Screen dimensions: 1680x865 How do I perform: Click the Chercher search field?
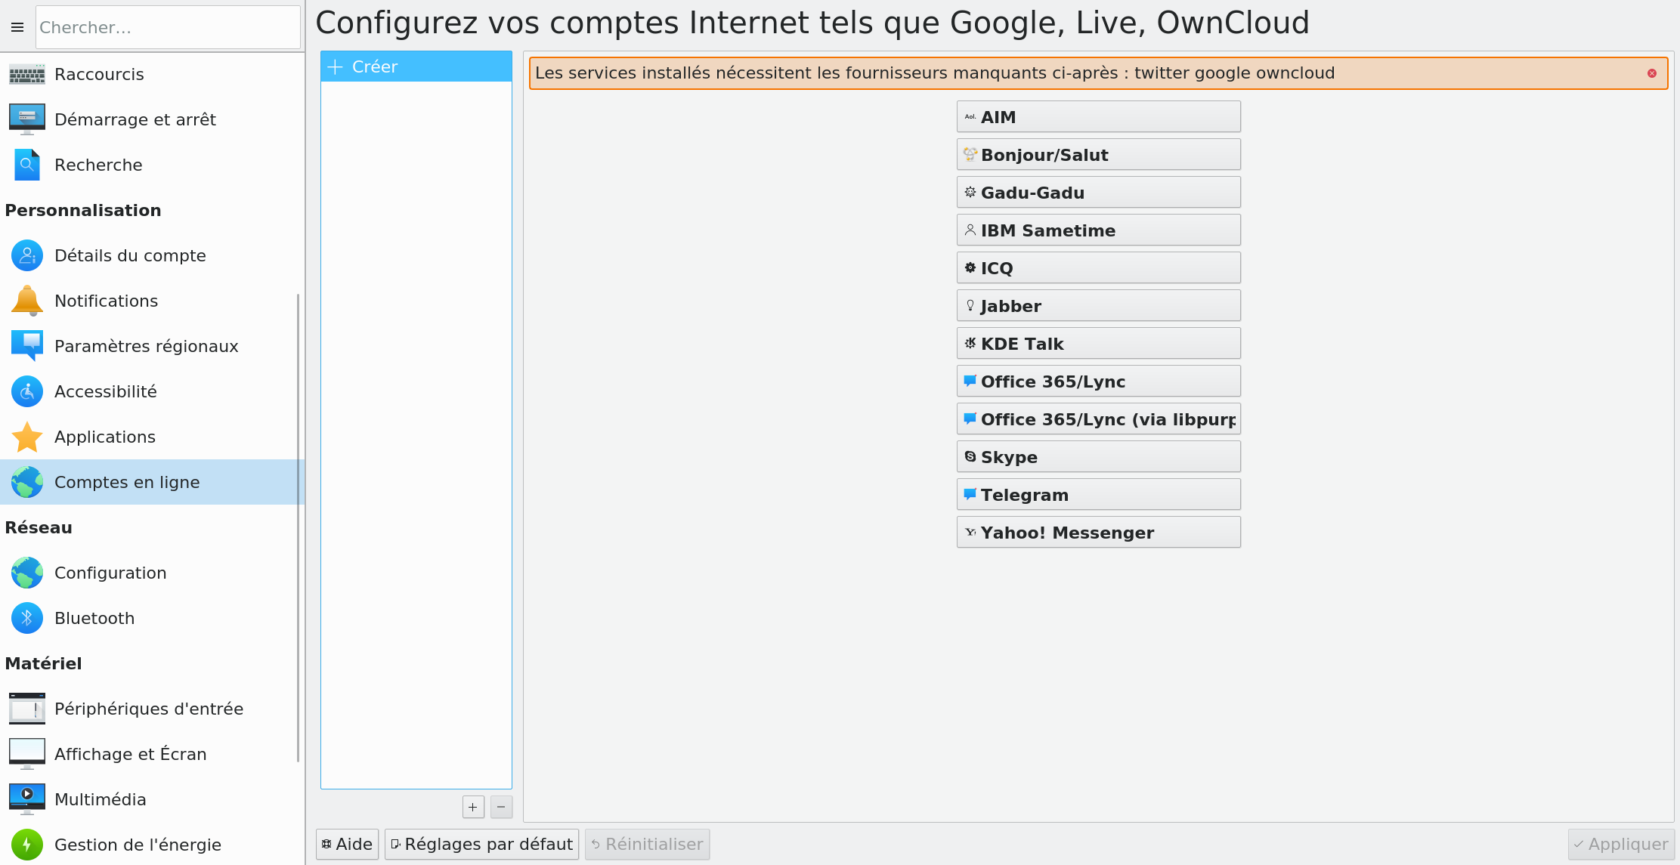click(x=168, y=27)
